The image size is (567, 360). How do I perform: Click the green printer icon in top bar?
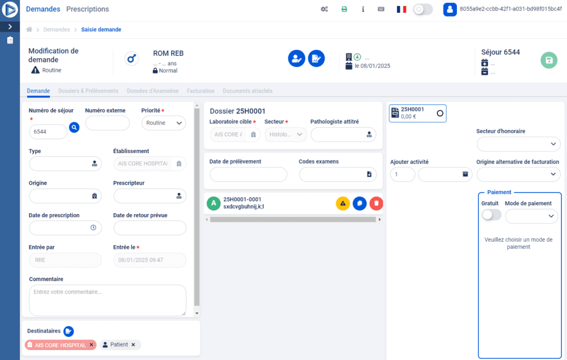tap(344, 9)
